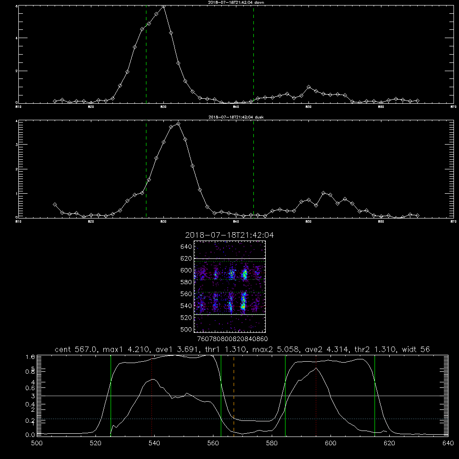Click the peak diamond marker in dawn plot
Image resolution: width=459 pixels, height=459 pixels.
point(164,6)
